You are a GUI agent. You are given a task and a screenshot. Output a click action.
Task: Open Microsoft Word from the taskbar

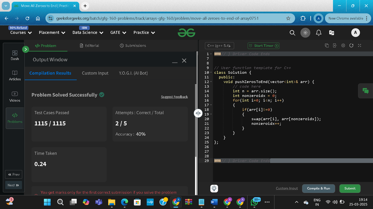214,202
